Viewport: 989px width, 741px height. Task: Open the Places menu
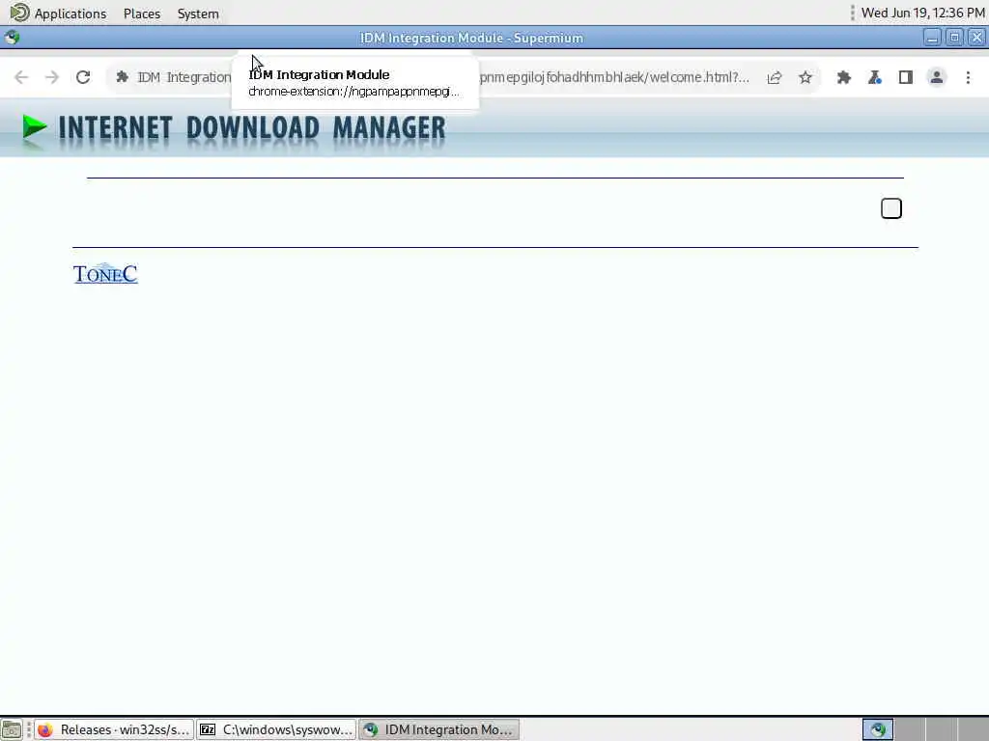142,14
